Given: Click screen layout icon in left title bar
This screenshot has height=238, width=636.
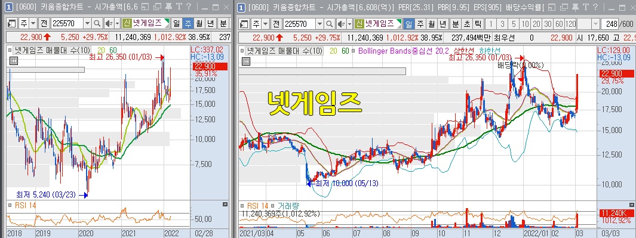Looking at the screenshot, I should 146,7.
